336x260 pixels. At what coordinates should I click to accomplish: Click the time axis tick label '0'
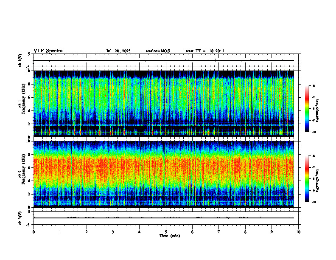(34, 232)
